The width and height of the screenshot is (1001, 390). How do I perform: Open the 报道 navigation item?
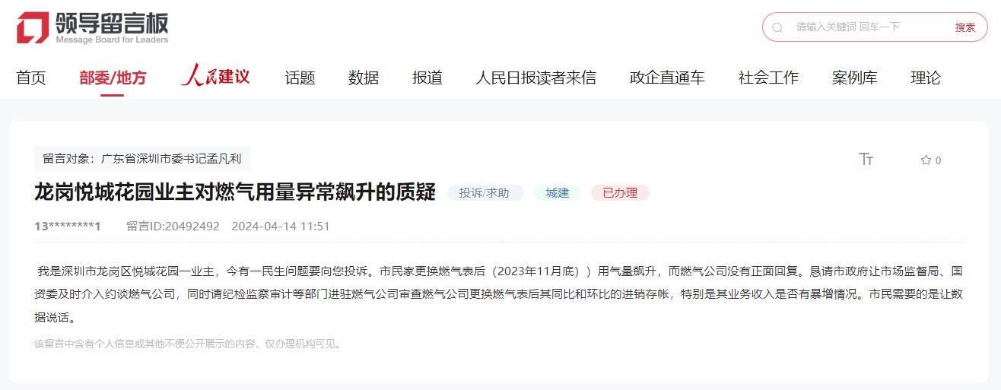(x=427, y=78)
